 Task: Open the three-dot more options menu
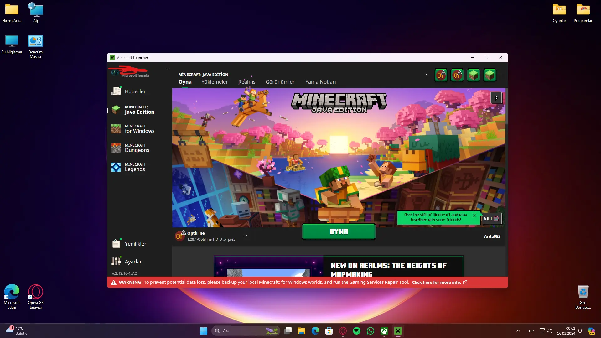[503, 75]
